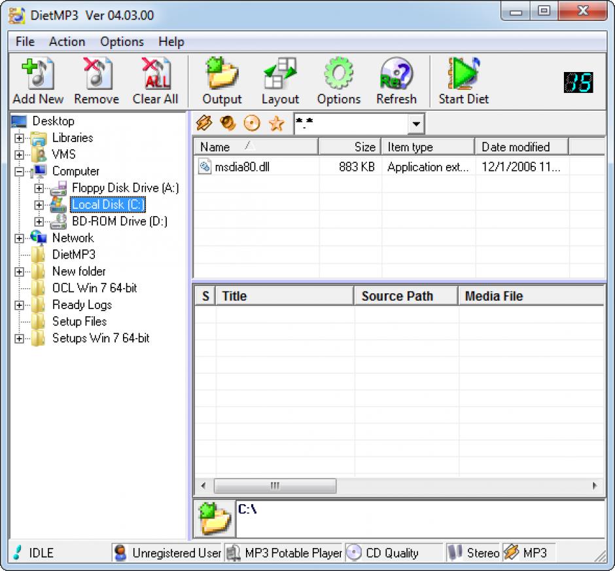Open the Help menu
Image resolution: width=615 pixels, height=571 pixels.
171,41
